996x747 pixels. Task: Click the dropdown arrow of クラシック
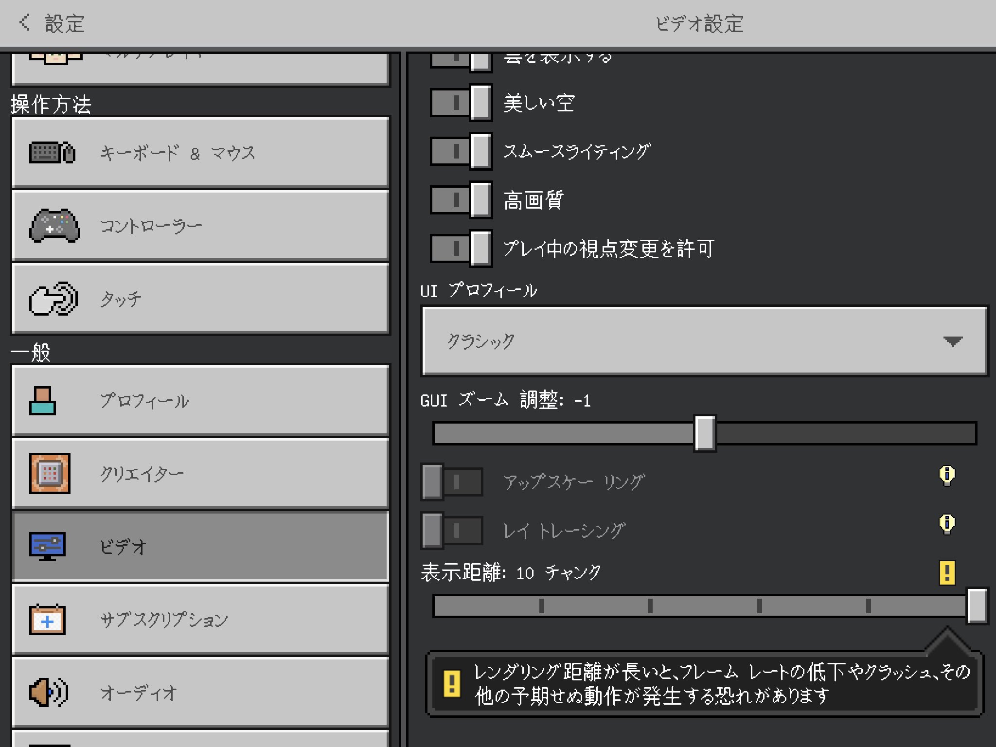pyautogui.click(x=953, y=341)
